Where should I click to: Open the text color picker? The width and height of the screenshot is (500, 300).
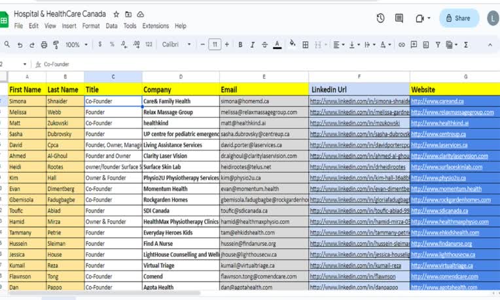(277, 45)
